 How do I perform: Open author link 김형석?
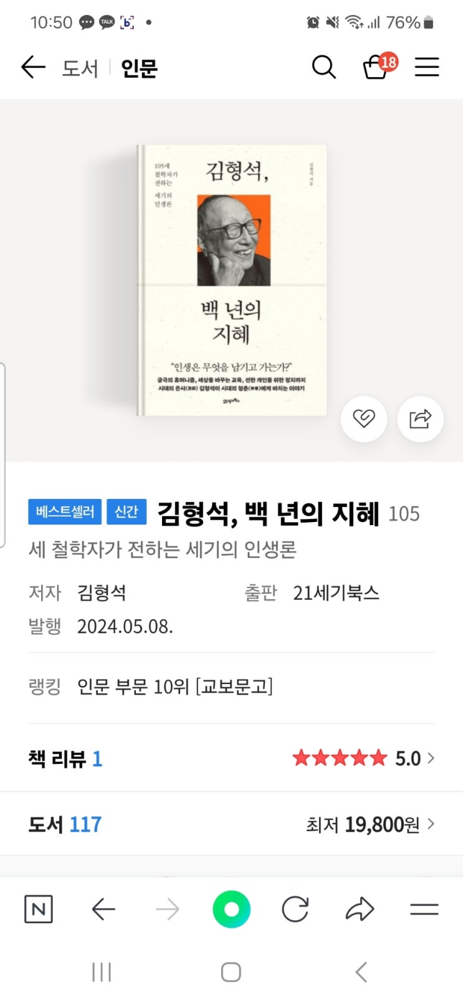point(102,592)
